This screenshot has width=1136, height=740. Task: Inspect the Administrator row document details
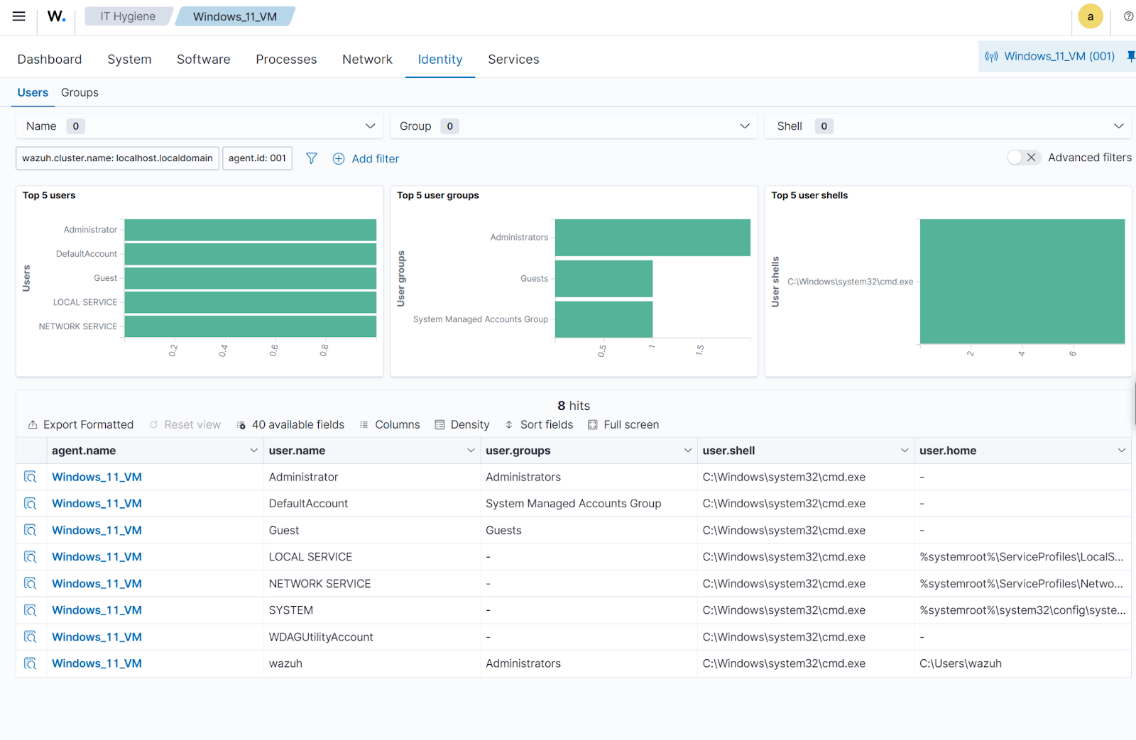(30, 477)
